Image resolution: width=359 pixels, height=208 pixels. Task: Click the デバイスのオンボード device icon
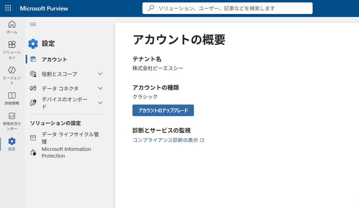click(x=33, y=103)
